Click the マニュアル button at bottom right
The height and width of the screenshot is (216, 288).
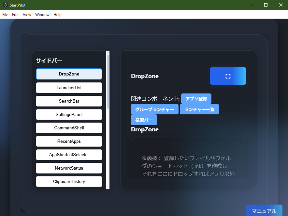click(x=264, y=211)
